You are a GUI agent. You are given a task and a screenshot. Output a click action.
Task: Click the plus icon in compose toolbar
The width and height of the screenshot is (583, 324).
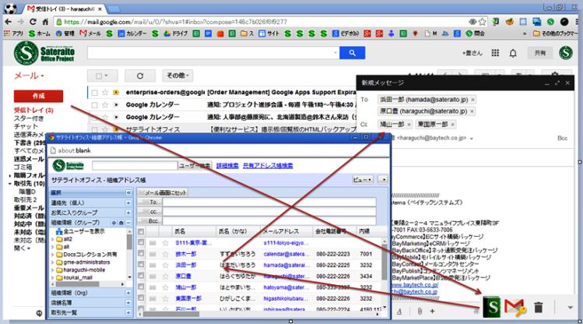[432, 311]
